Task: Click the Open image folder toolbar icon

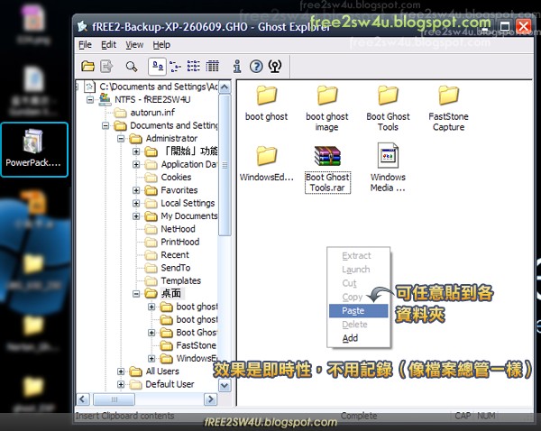Action: pos(87,66)
